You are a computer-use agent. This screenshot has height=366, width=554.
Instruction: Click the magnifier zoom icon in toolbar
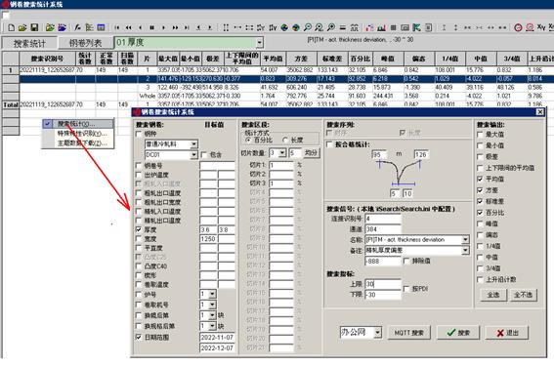click(308, 27)
